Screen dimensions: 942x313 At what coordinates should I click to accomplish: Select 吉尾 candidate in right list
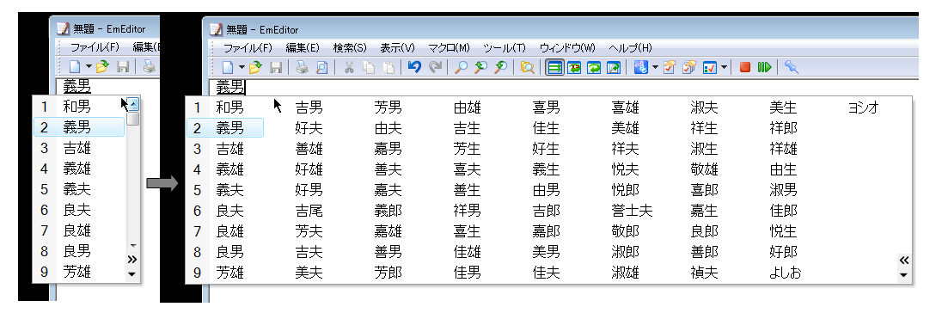pos(309,211)
